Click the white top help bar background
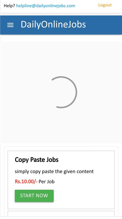122x219 pixels. pyautogui.click(x=87, y=10)
